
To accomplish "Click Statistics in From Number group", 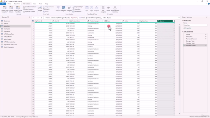I will pyautogui.click(x=58, y=9).
